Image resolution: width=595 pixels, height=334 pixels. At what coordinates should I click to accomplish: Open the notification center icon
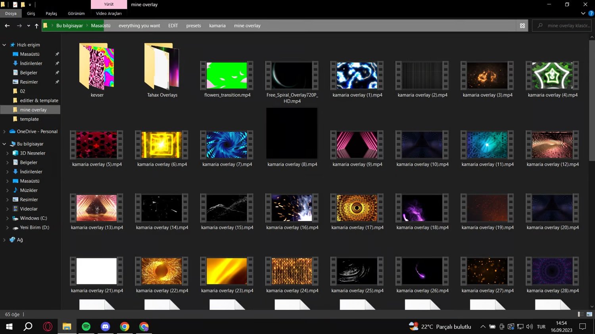coord(583,326)
